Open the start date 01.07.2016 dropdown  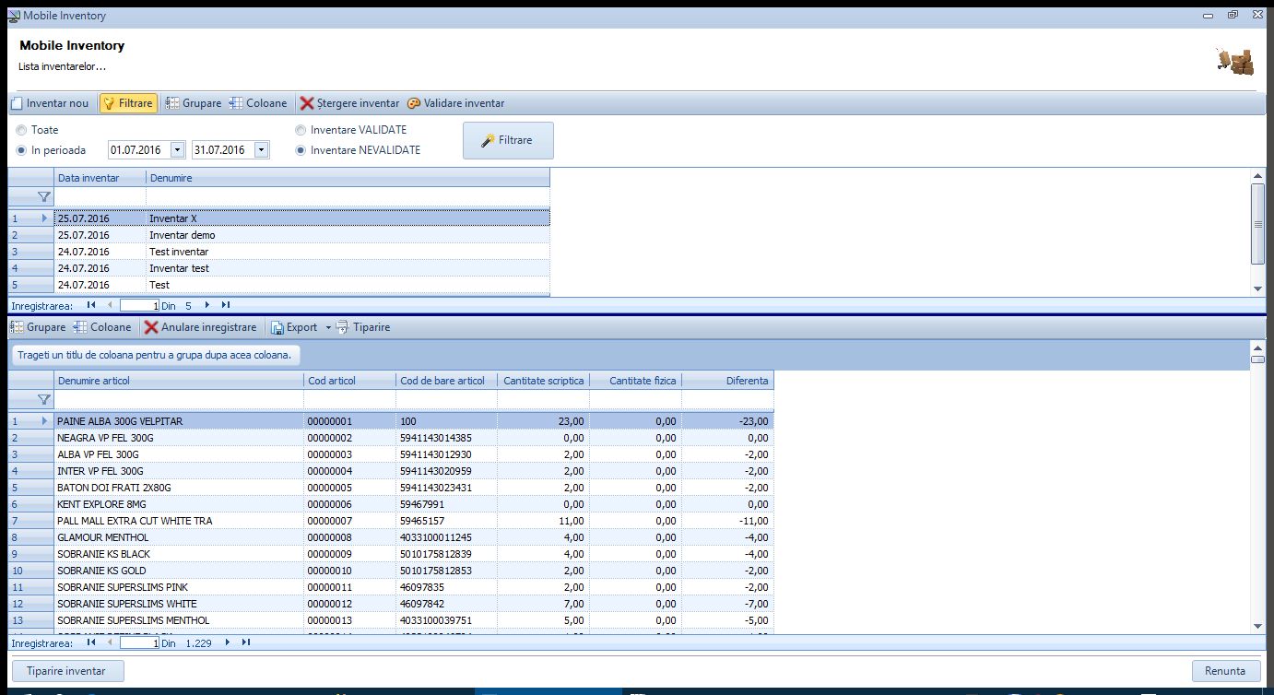point(177,149)
